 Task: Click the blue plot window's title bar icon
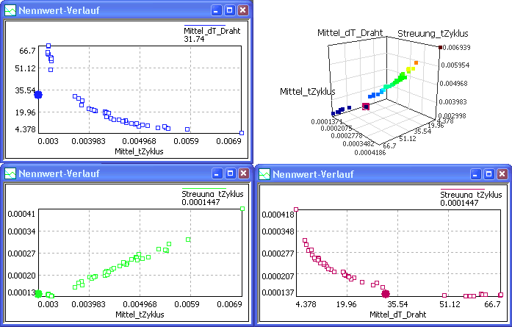10,10
